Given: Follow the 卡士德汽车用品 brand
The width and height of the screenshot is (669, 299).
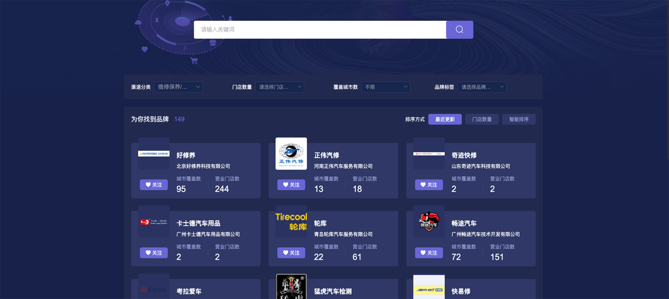Looking at the screenshot, I should pos(154,252).
